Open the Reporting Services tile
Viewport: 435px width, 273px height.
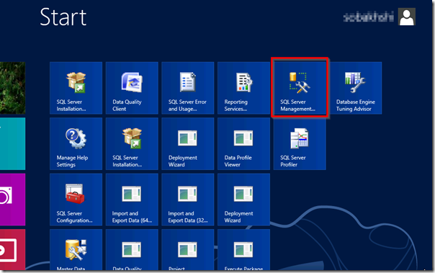pyautogui.click(x=244, y=88)
